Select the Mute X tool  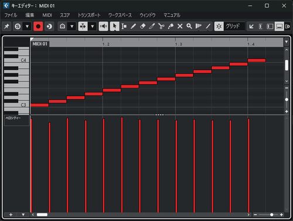[x=180, y=26]
